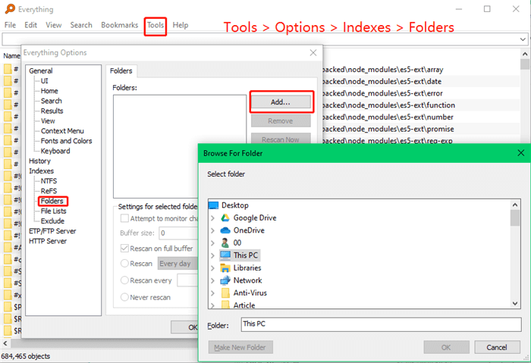Click the OneDrive cloud icon

point(225,230)
